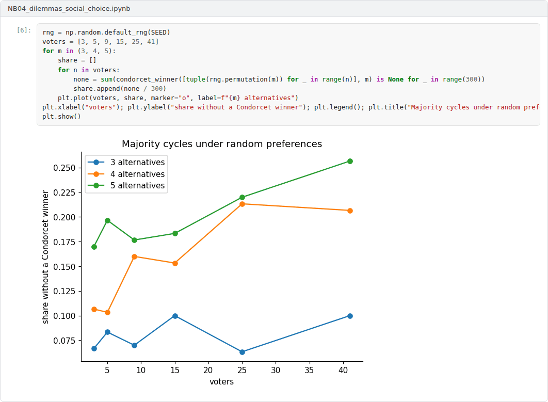Select the '4 alternatives' legend label

pos(137,174)
